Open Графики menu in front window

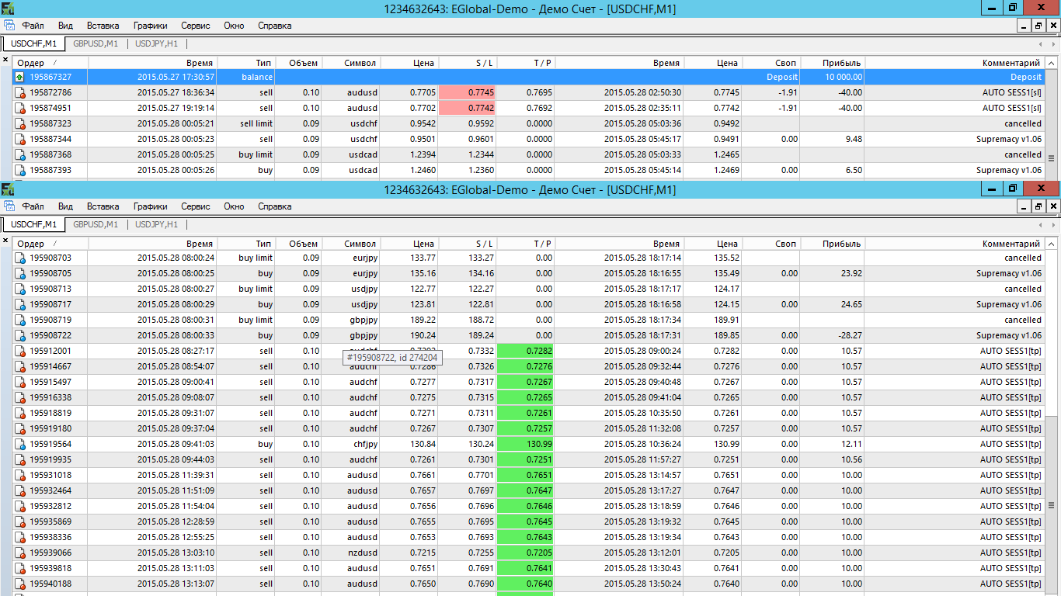150,206
